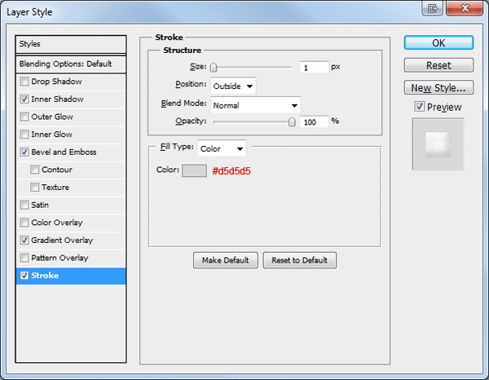Click into the Size px field
The height and width of the screenshot is (380, 489).
[x=314, y=68]
